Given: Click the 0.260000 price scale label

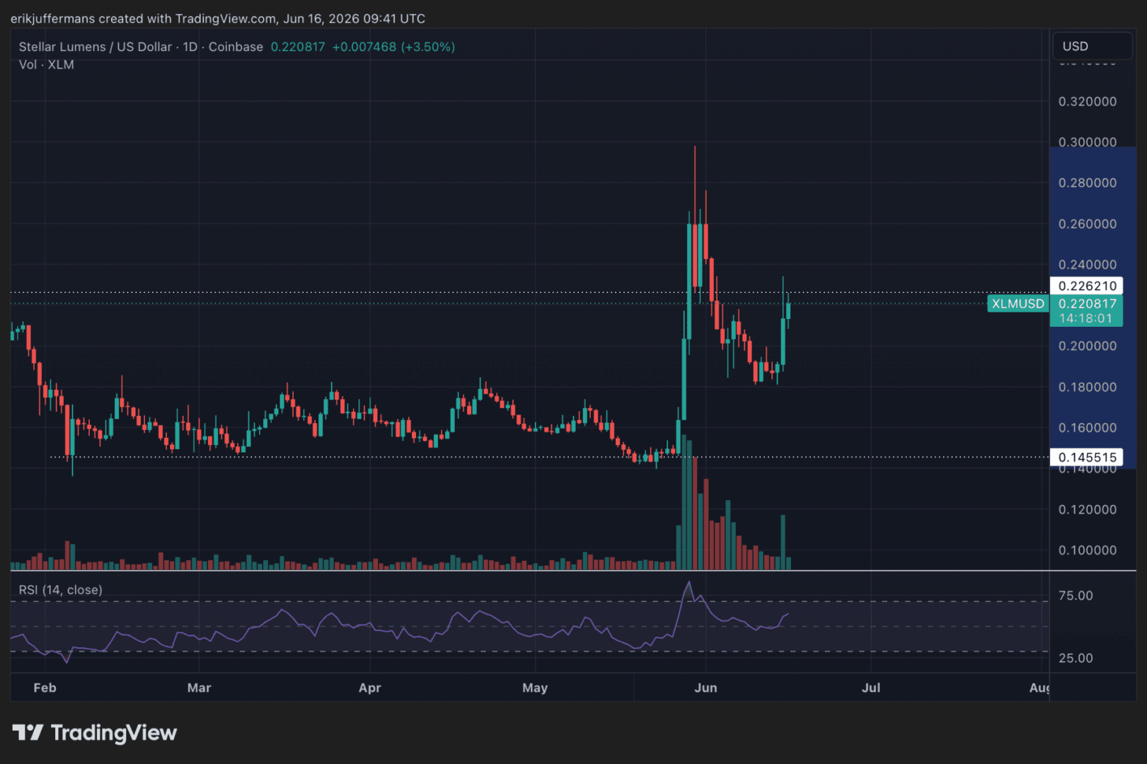Looking at the screenshot, I should point(1087,224).
